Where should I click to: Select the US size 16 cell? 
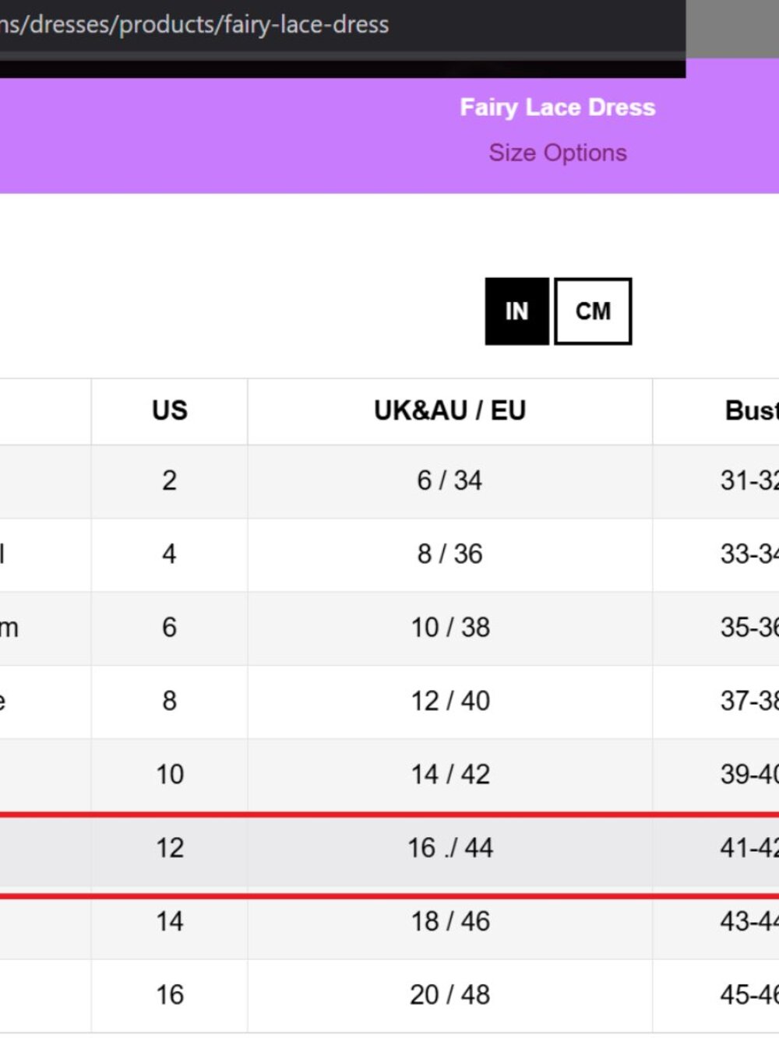(x=170, y=994)
